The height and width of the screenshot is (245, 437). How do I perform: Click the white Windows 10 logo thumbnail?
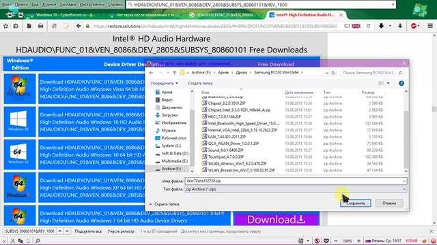click(20, 122)
